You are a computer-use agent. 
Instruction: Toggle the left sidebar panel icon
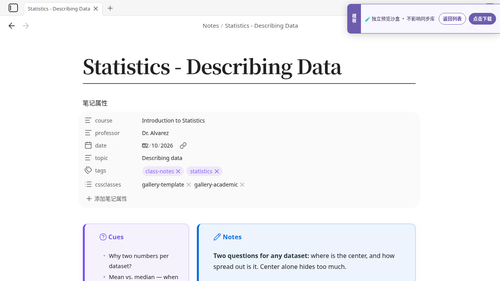13,8
